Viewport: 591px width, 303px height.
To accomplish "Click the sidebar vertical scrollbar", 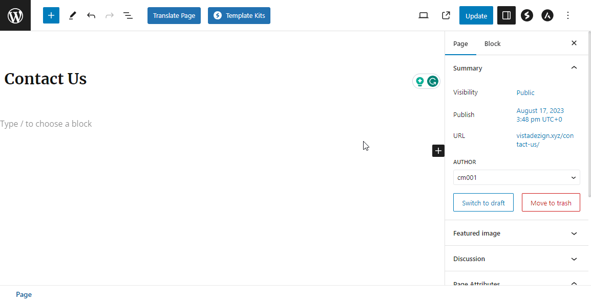I will pos(589,114).
